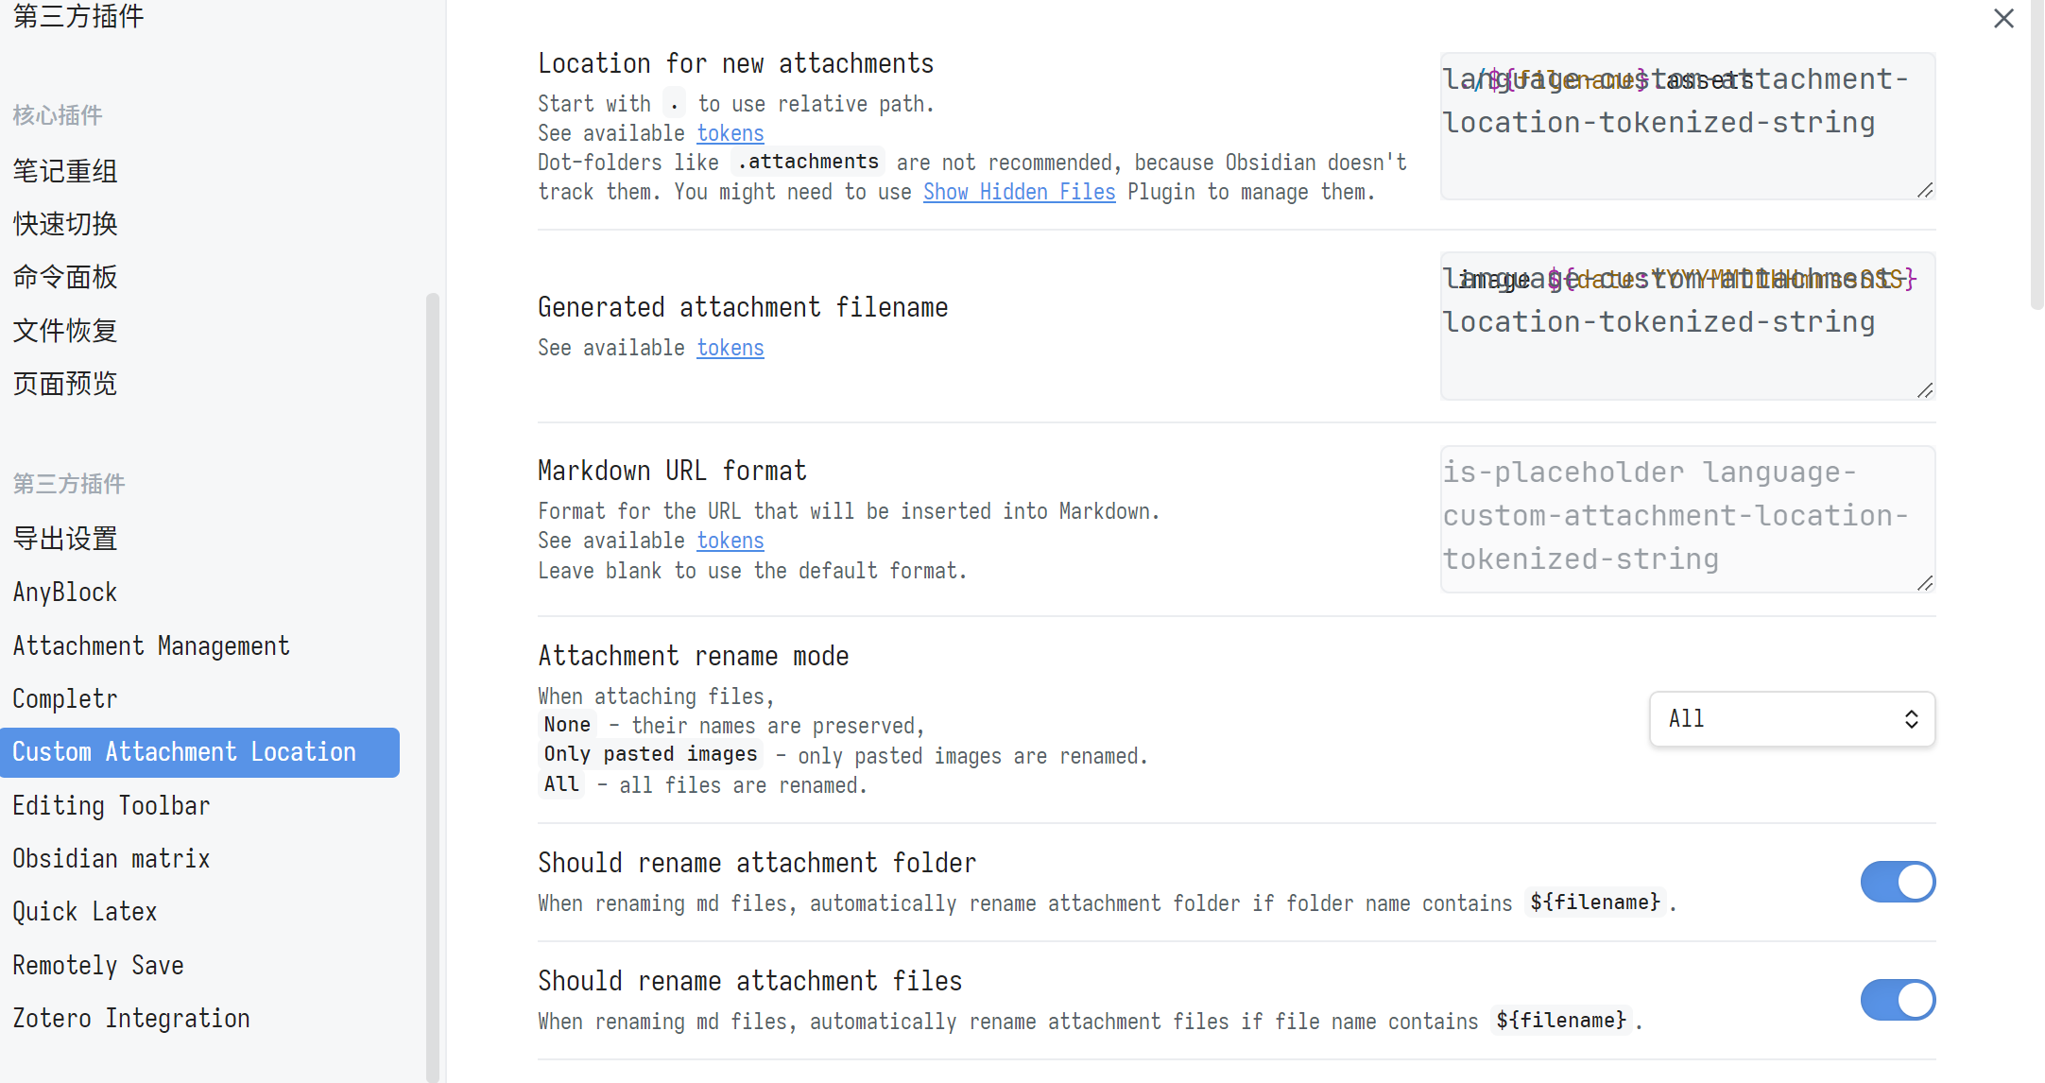2045x1083 pixels.
Task: Open Zotero Integration settings tab
Action: (131, 1018)
